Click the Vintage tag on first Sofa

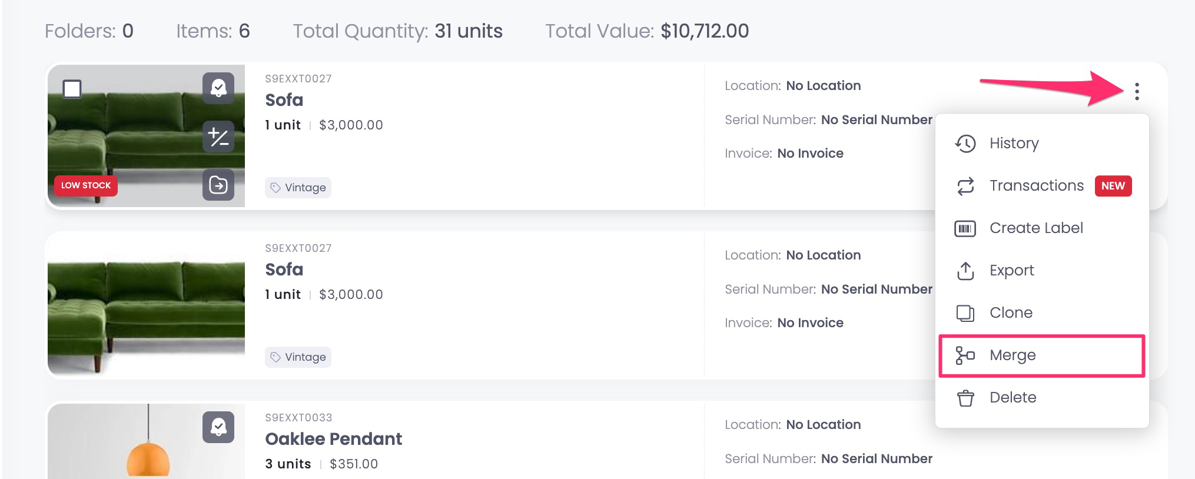point(298,188)
